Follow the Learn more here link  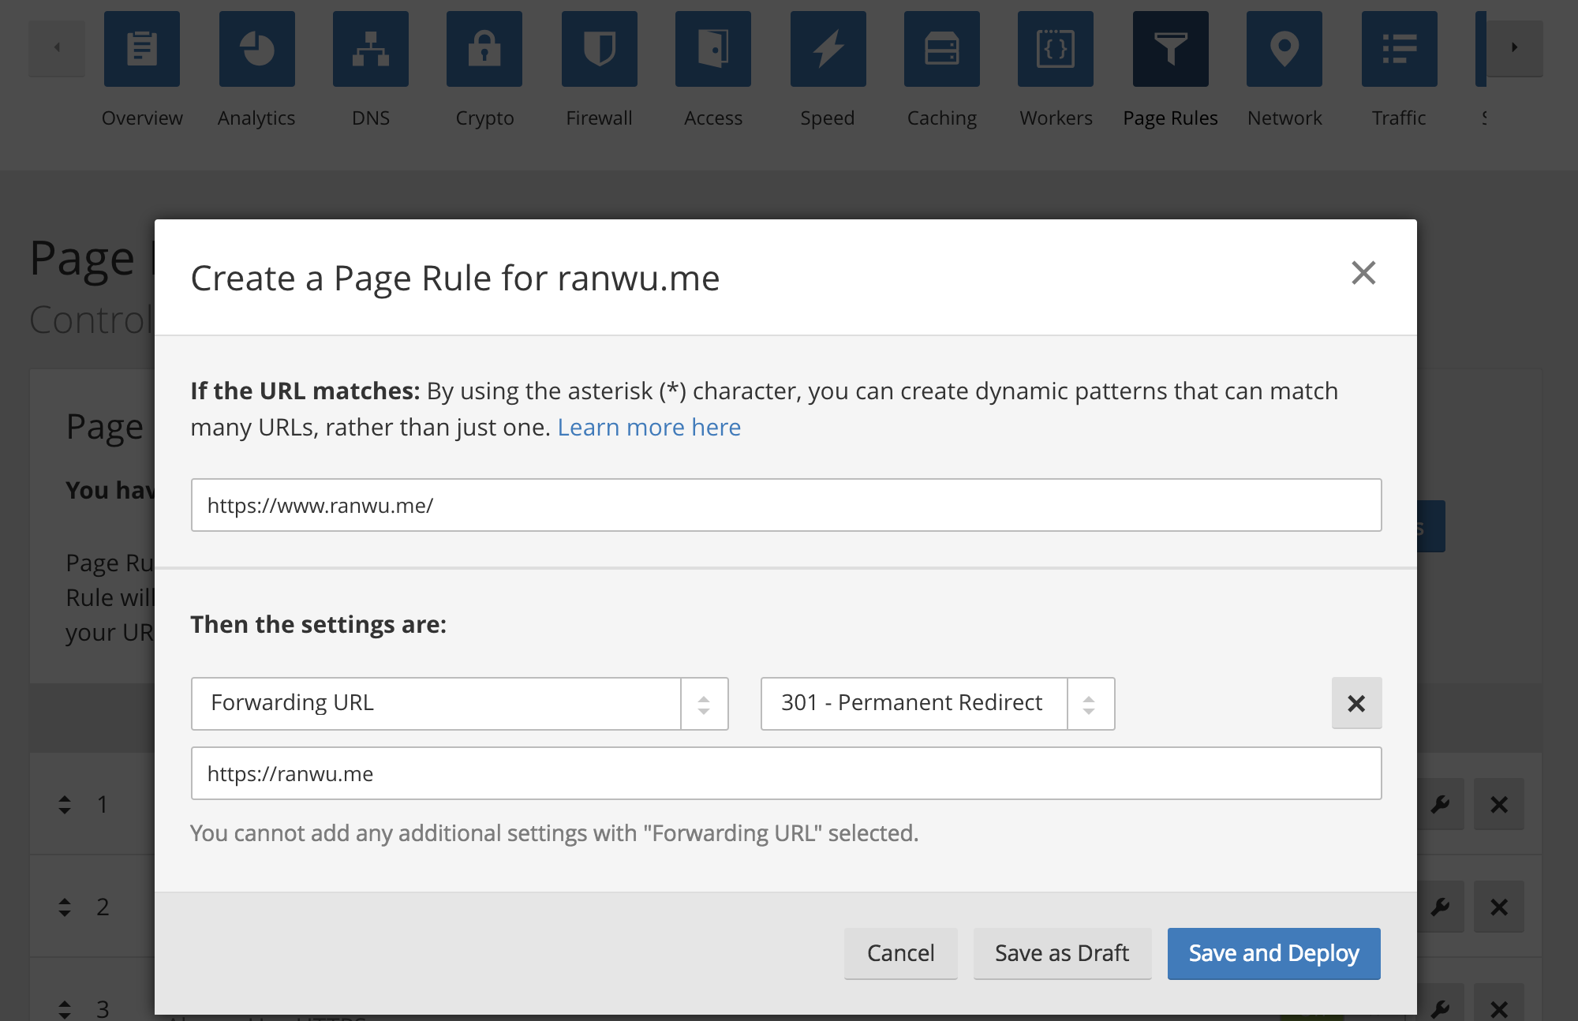tap(649, 427)
